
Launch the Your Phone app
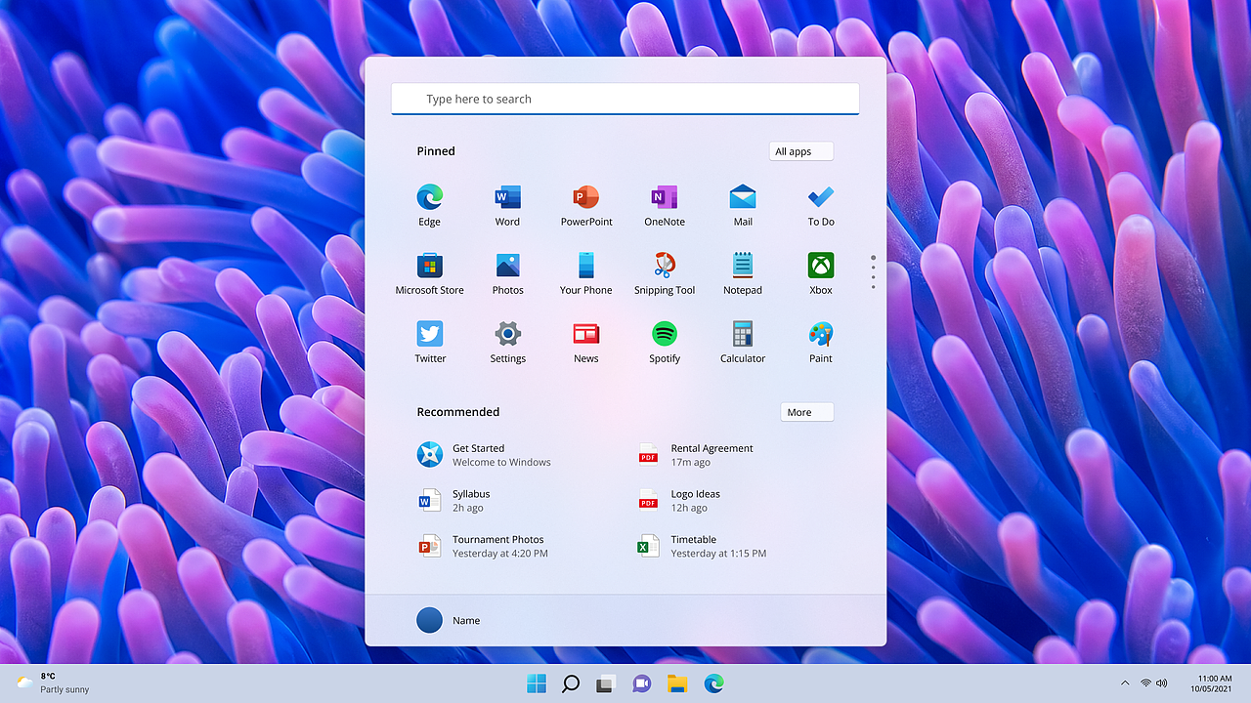pyautogui.click(x=586, y=273)
